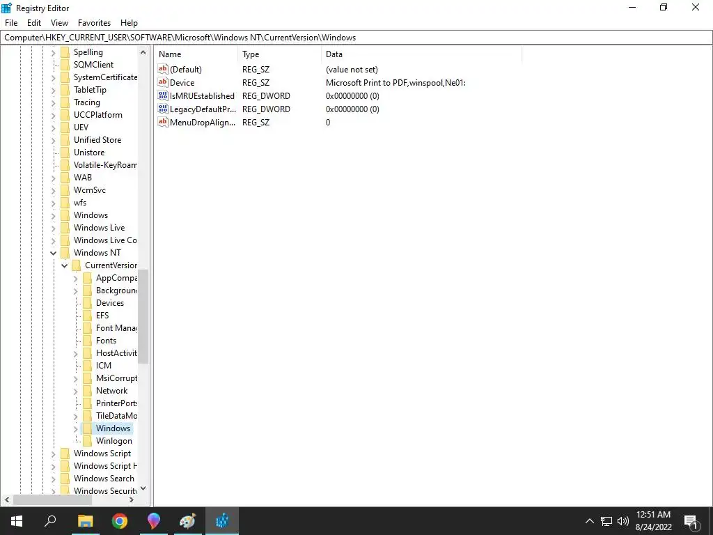Select the MenuDropAlign... string icon
Viewport: 713px width, 535px height.
pos(163,122)
